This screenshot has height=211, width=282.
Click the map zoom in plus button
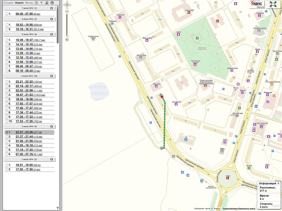[x=67, y=39]
